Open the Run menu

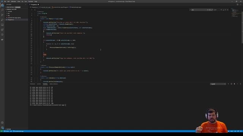[x=26, y=2]
